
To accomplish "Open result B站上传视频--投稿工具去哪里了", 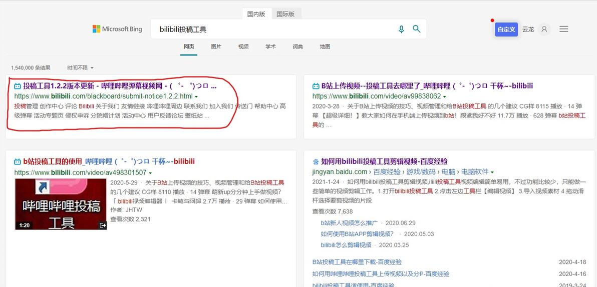I will coord(427,86).
